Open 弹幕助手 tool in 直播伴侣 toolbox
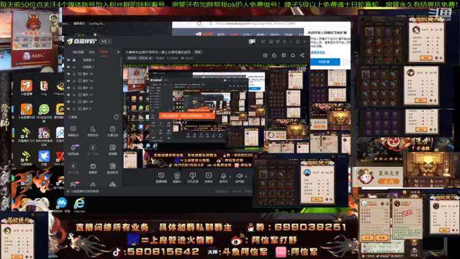The width and height of the screenshot is (460, 259). click(73, 131)
